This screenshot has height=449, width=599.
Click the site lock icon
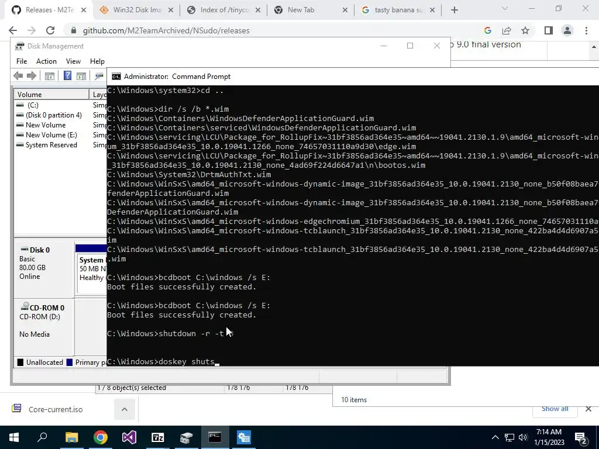(74, 30)
